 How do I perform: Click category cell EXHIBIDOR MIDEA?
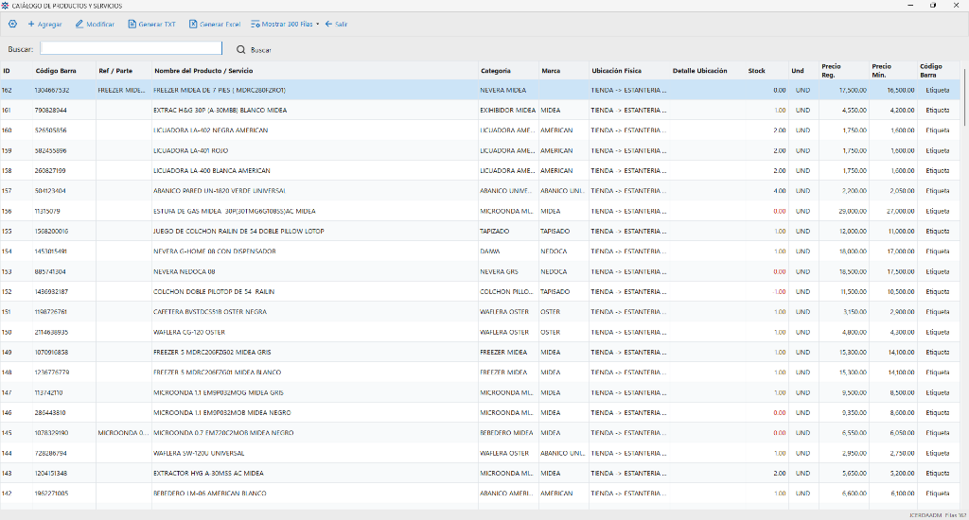coord(507,110)
